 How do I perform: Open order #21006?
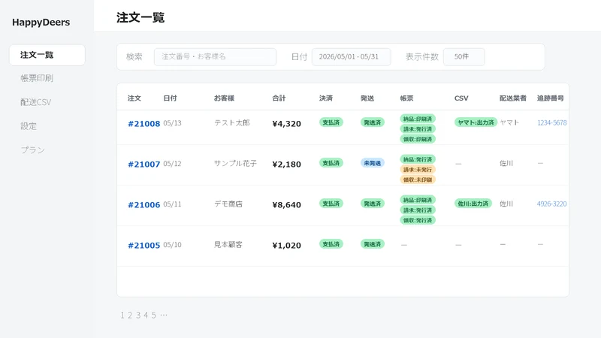143,205
